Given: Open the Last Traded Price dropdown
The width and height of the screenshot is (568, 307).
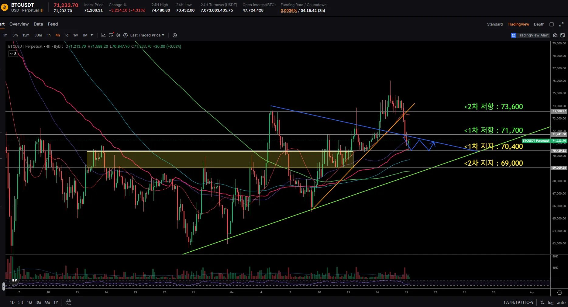Looking at the screenshot, I should (x=147, y=35).
